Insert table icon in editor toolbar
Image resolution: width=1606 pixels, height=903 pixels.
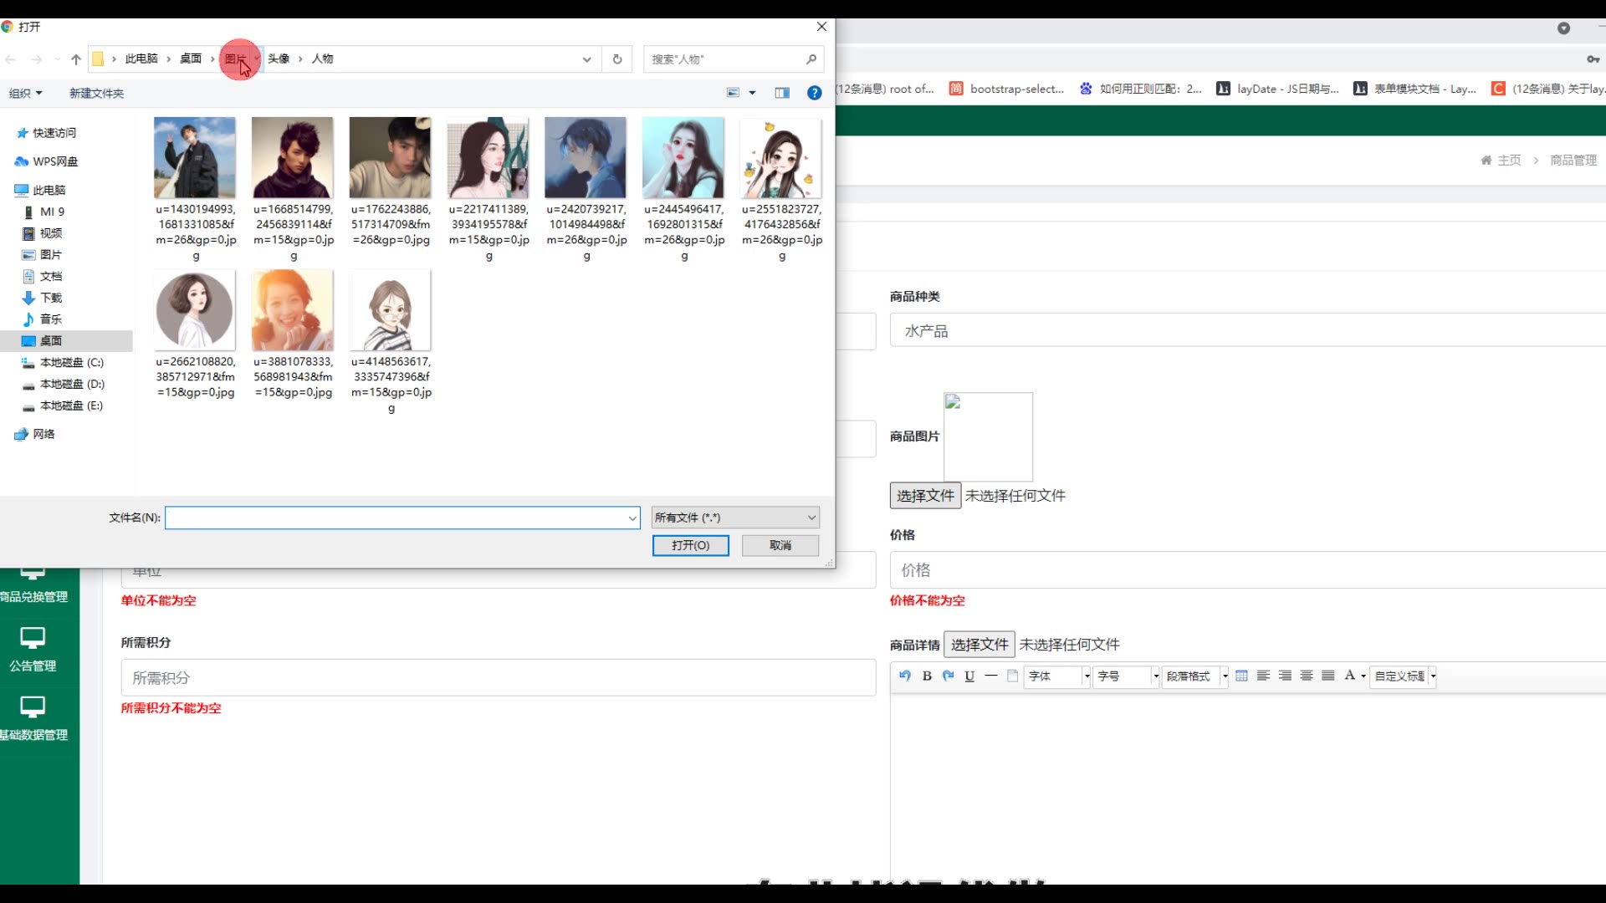[1242, 676]
